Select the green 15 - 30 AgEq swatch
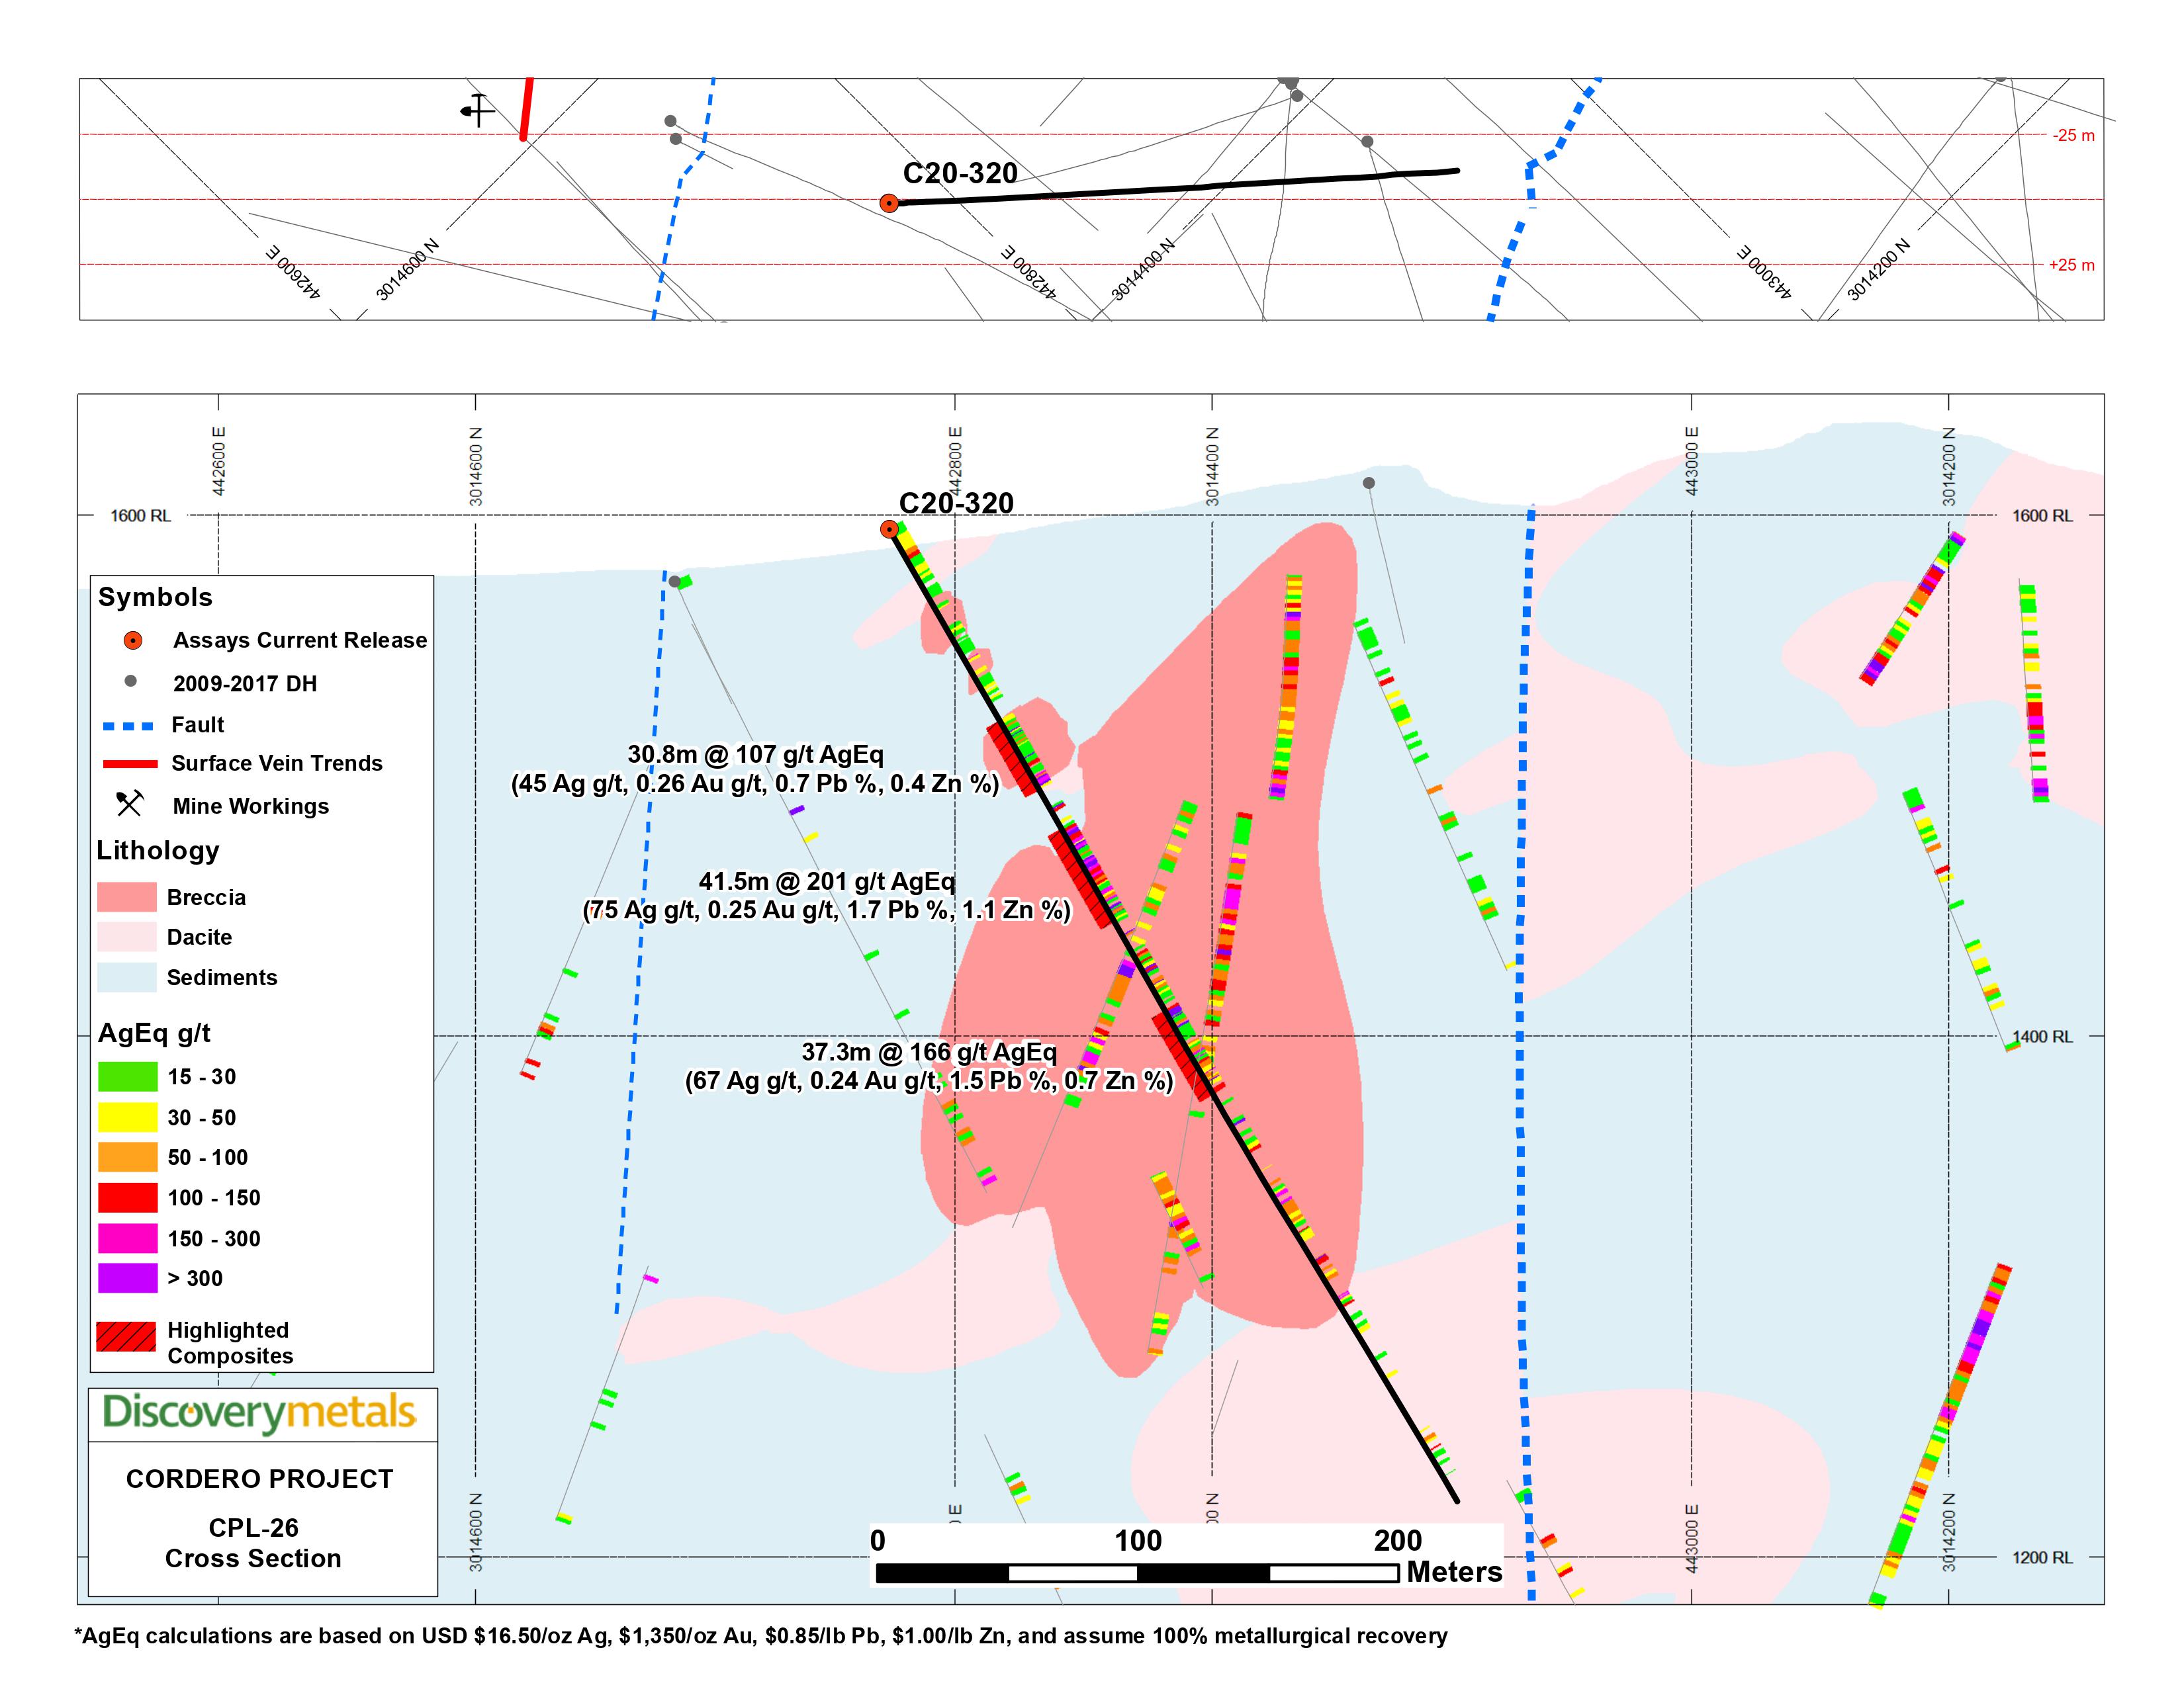 [128, 1076]
